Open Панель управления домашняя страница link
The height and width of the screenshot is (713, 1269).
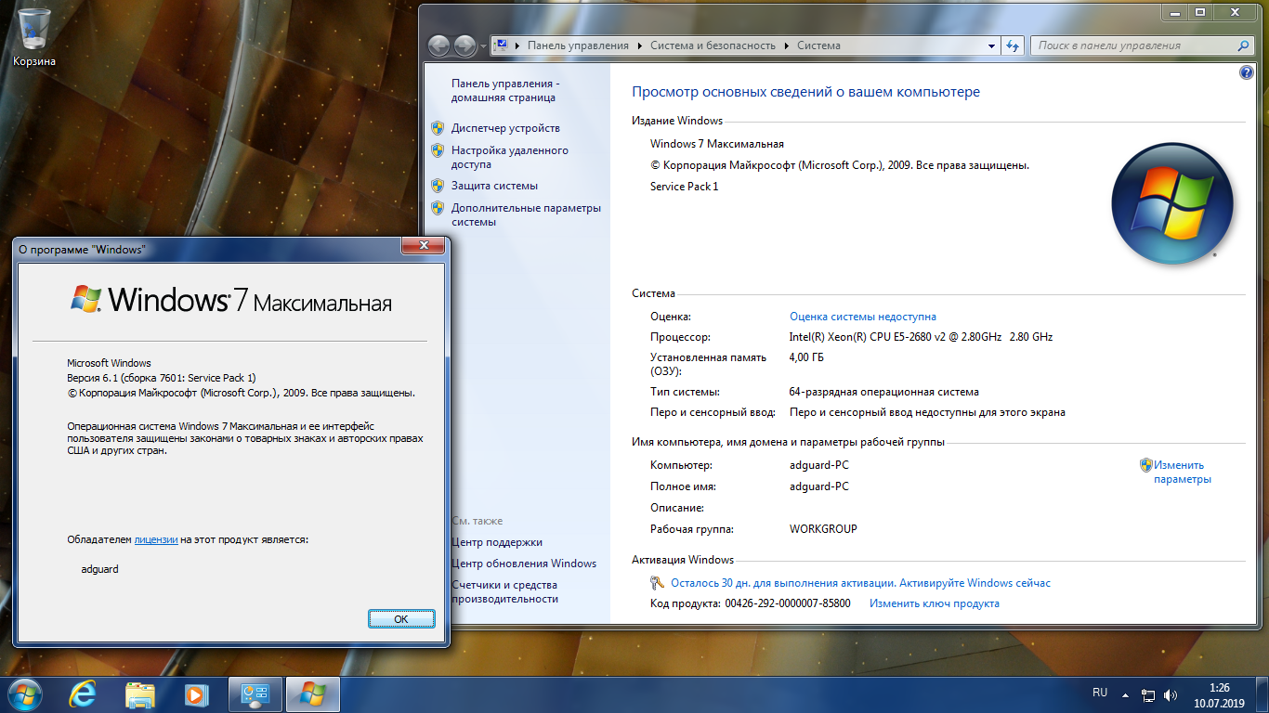[x=505, y=90]
